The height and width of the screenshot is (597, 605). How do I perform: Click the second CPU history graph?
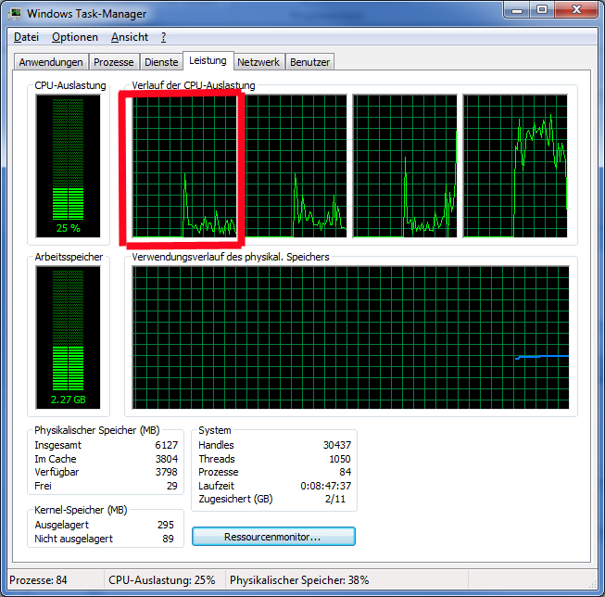point(296,166)
